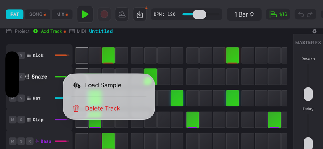Click the grid pad icon beside Clap
This screenshot has height=149, width=323.
coord(29,120)
